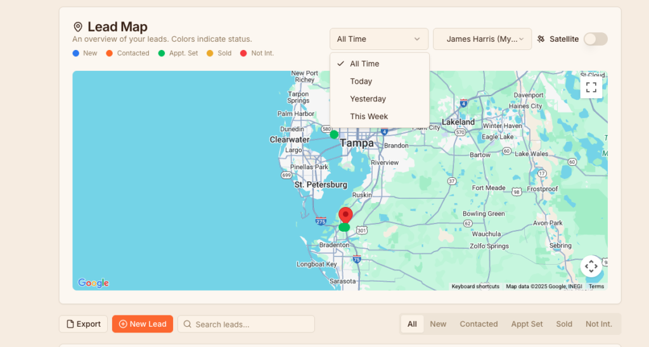Switch to the Contacted tab
The image size is (649, 347).
tap(479, 324)
